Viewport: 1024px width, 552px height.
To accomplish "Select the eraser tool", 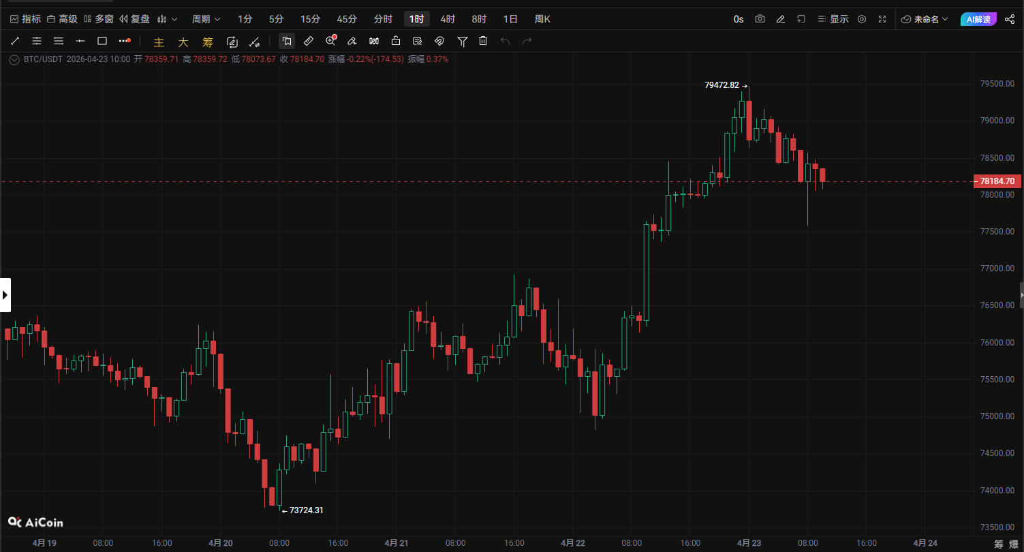I will tap(352, 41).
